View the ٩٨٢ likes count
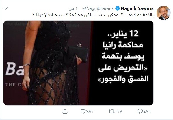This screenshot has height=120, width=173. 90,111
